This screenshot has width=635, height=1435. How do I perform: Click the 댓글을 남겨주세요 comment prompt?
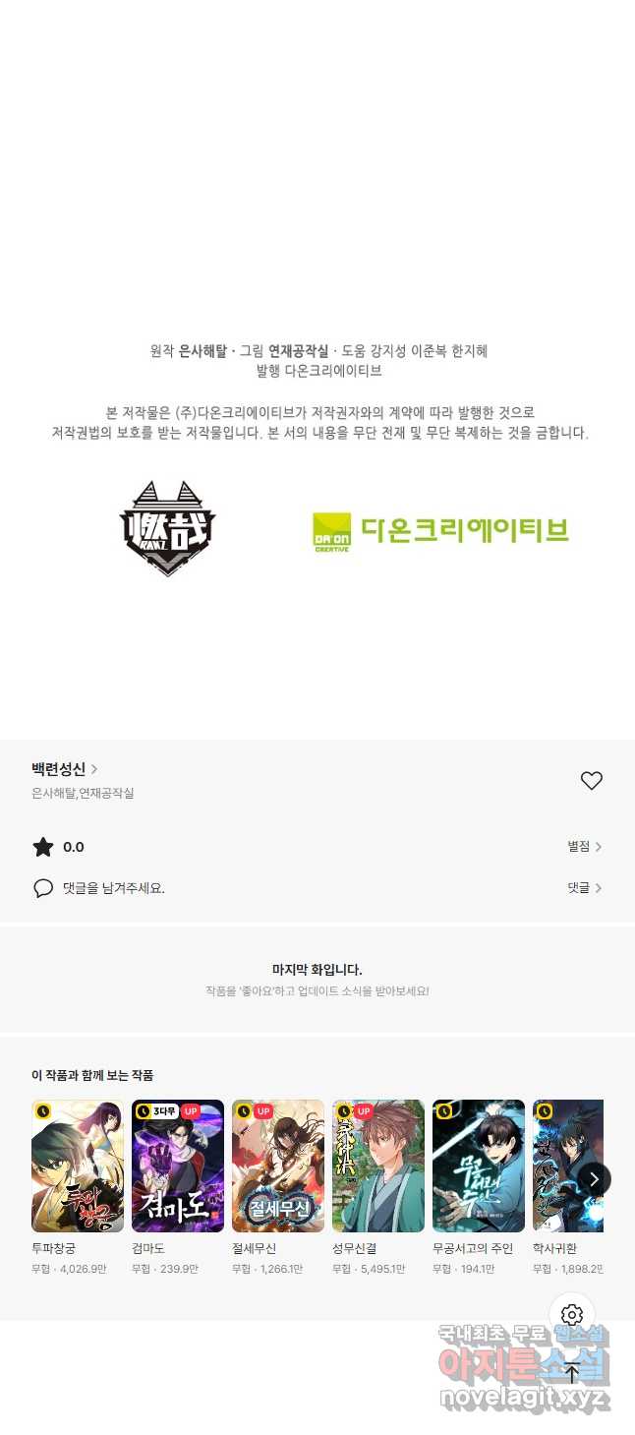pyautogui.click(x=114, y=888)
